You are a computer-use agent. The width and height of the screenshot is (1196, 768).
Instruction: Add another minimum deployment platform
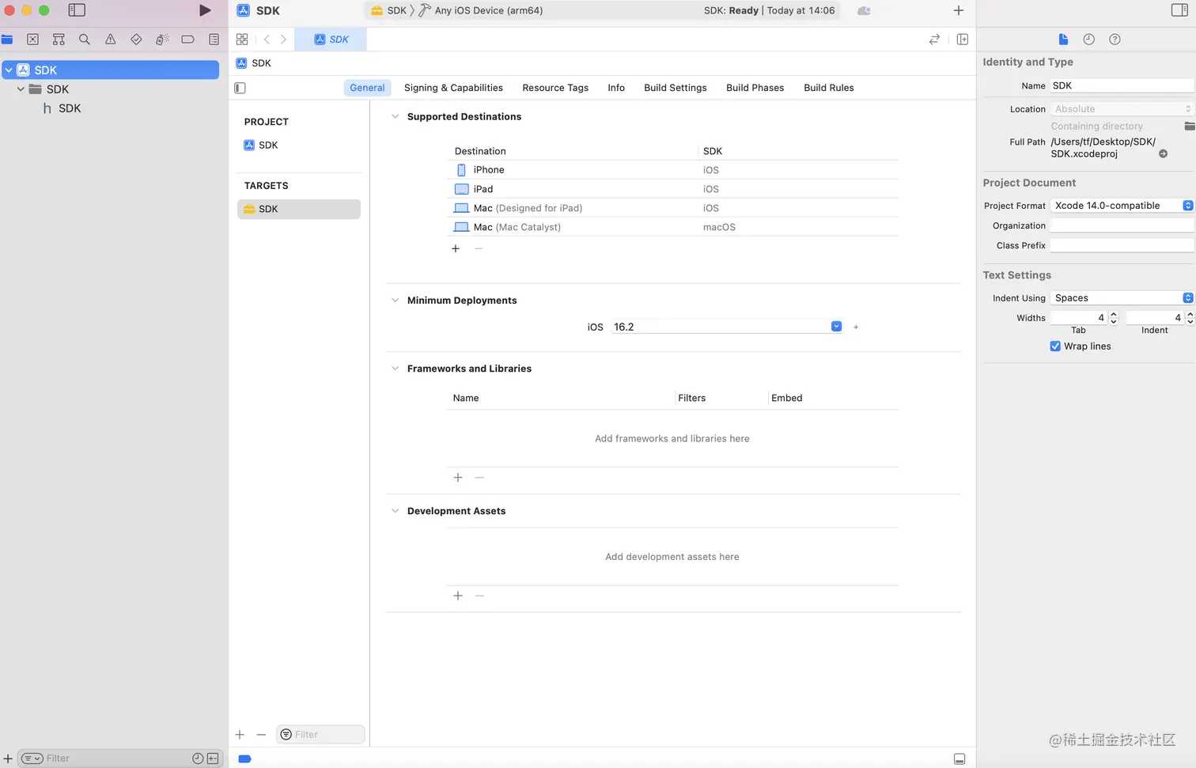[856, 327]
